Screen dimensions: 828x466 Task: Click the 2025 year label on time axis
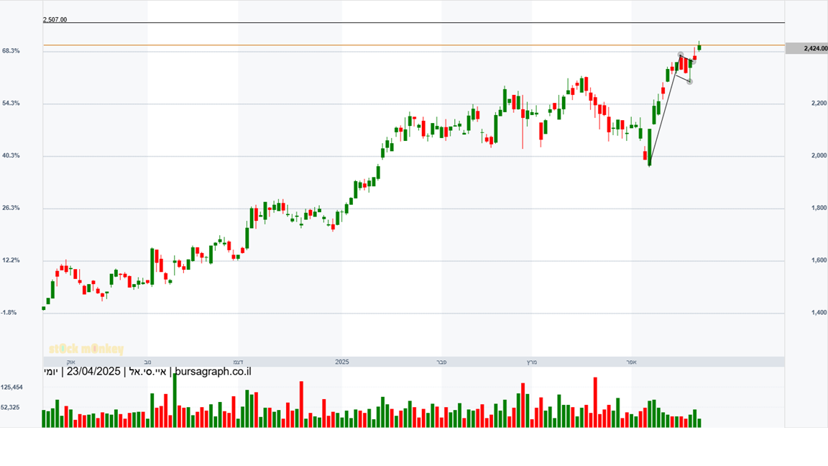pyautogui.click(x=342, y=362)
